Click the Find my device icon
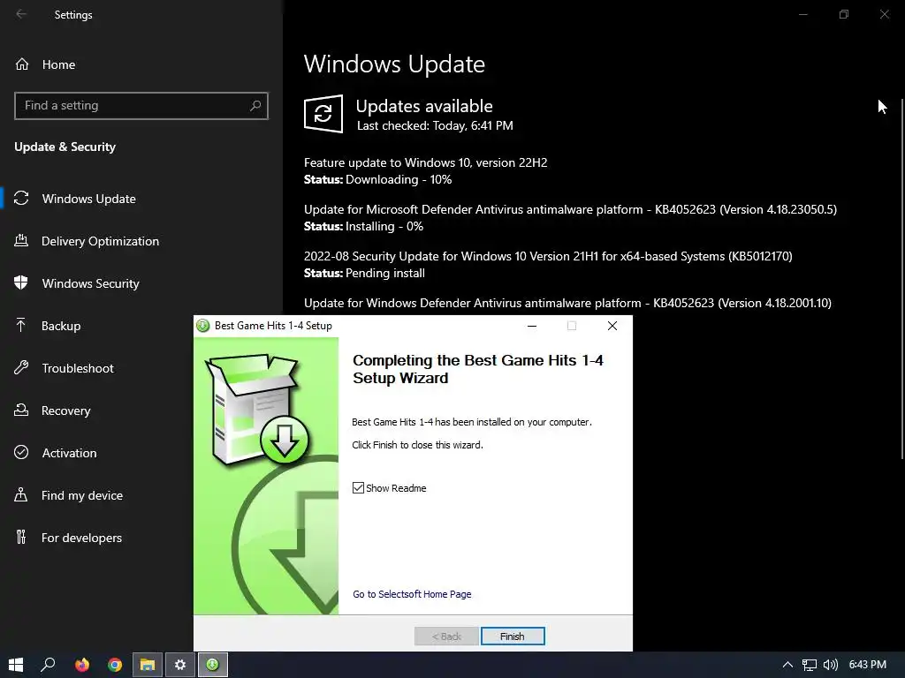 pyautogui.click(x=21, y=495)
